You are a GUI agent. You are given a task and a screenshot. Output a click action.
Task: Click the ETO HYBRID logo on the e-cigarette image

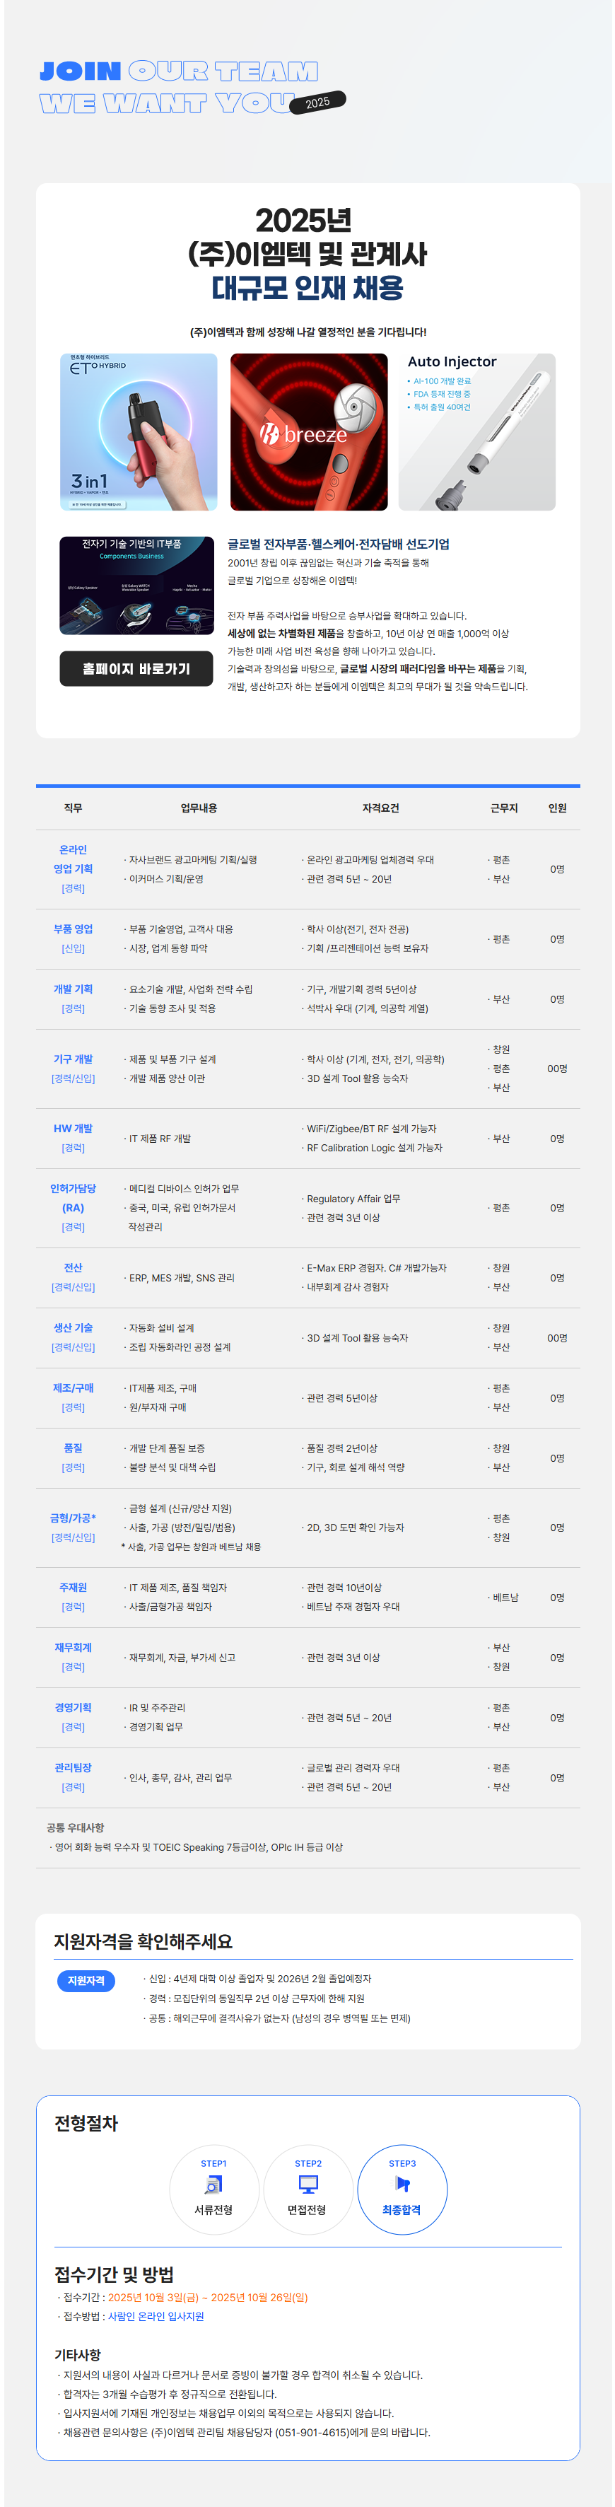pyautogui.click(x=98, y=367)
